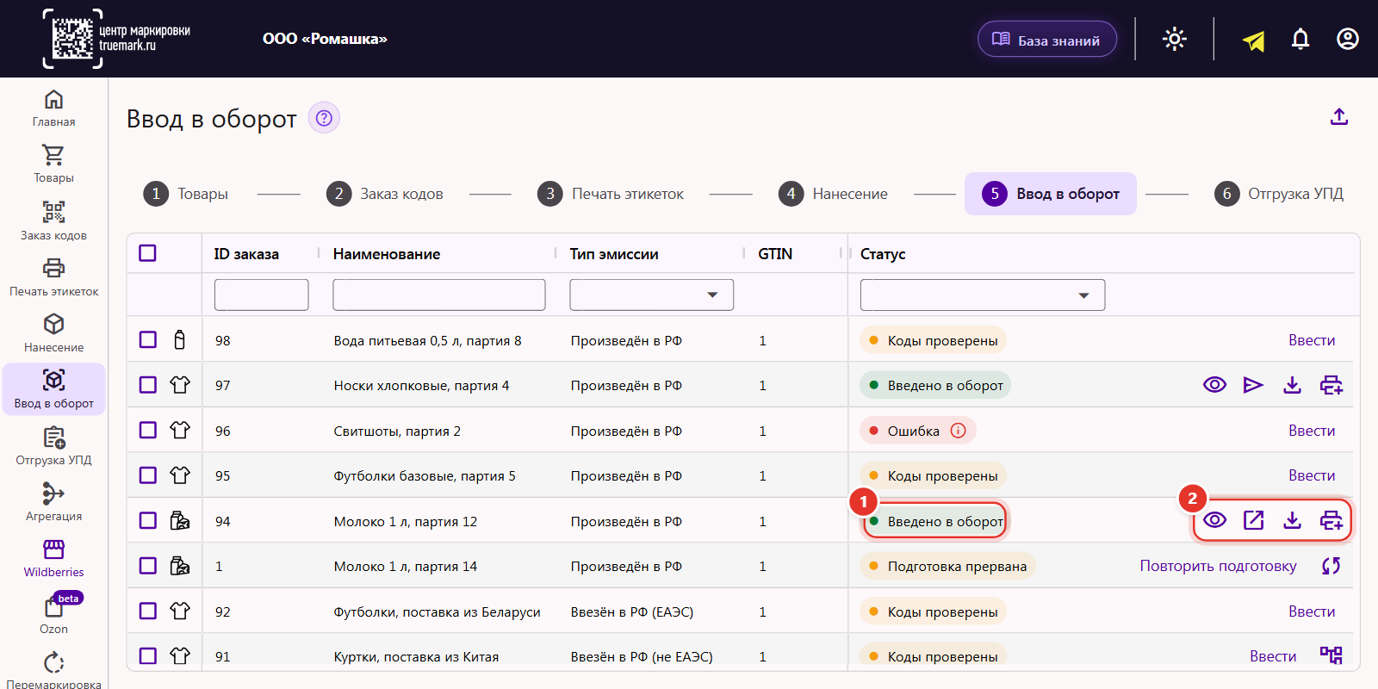Print labels for order 94
This screenshot has height=689, width=1378.
1331,520
